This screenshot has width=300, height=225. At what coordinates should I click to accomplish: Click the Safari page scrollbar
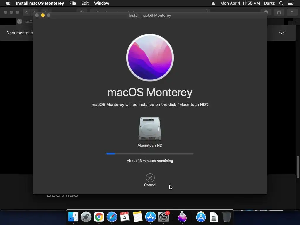click(298, 167)
